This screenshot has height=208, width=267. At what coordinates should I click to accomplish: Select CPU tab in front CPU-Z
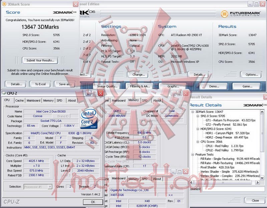(x=7, y=100)
